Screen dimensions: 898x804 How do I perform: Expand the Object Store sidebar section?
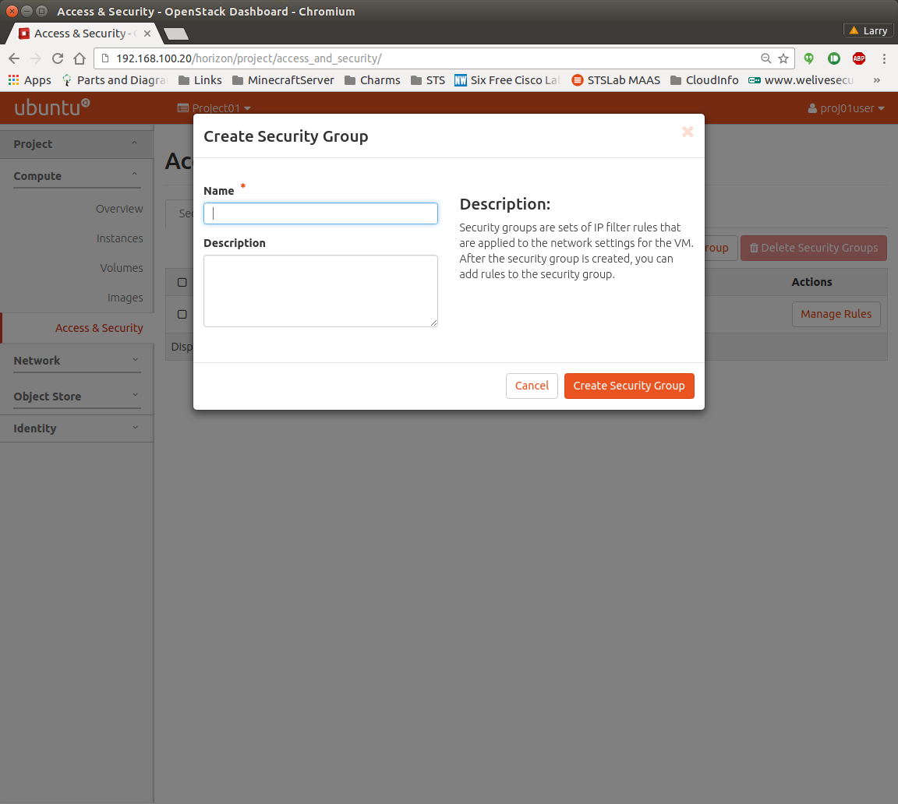click(76, 397)
